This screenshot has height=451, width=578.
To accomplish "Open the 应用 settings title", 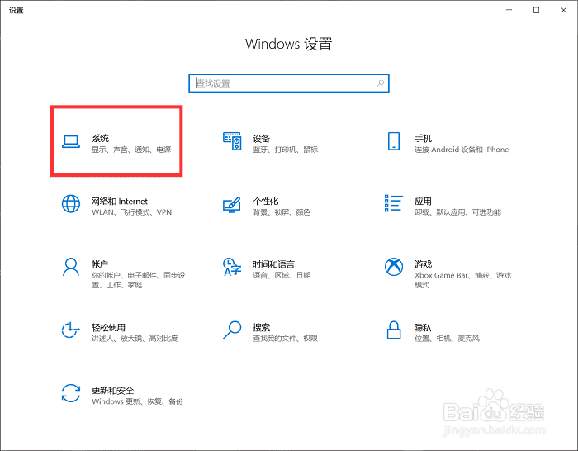I will tap(423, 202).
